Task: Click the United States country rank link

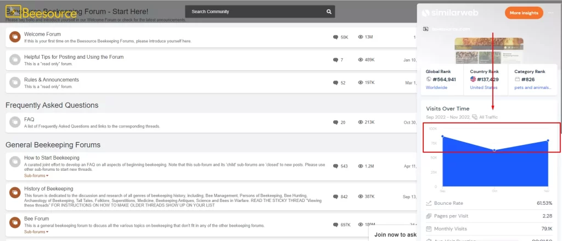Action: pyautogui.click(x=484, y=87)
